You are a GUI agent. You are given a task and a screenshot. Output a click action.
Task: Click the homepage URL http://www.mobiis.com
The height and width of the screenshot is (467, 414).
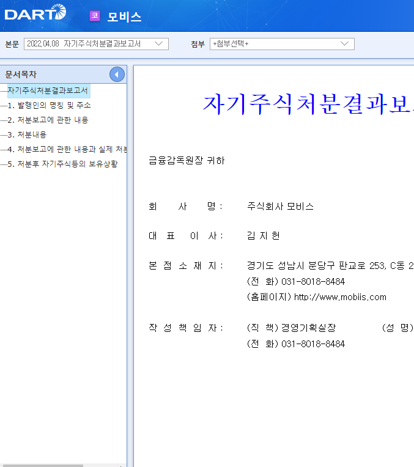340,297
